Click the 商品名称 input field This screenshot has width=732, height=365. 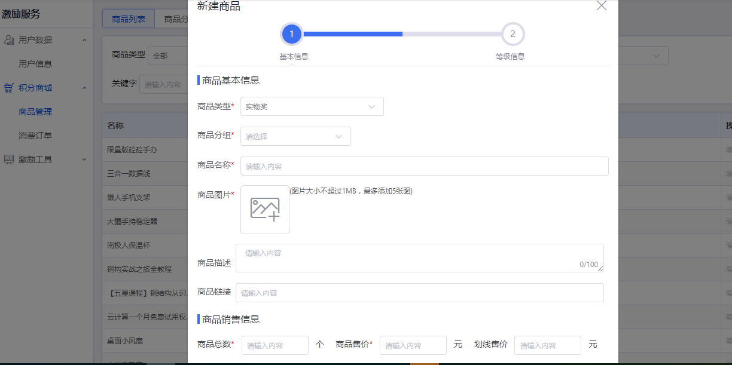click(x=424, y=166)
